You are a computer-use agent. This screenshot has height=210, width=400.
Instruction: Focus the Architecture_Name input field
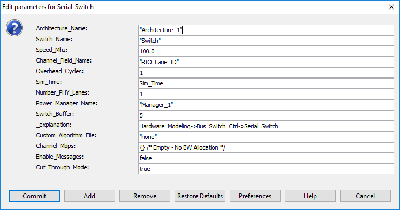(266, 30)
